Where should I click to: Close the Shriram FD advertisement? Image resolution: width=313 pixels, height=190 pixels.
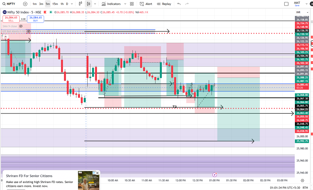pos(97,173)
